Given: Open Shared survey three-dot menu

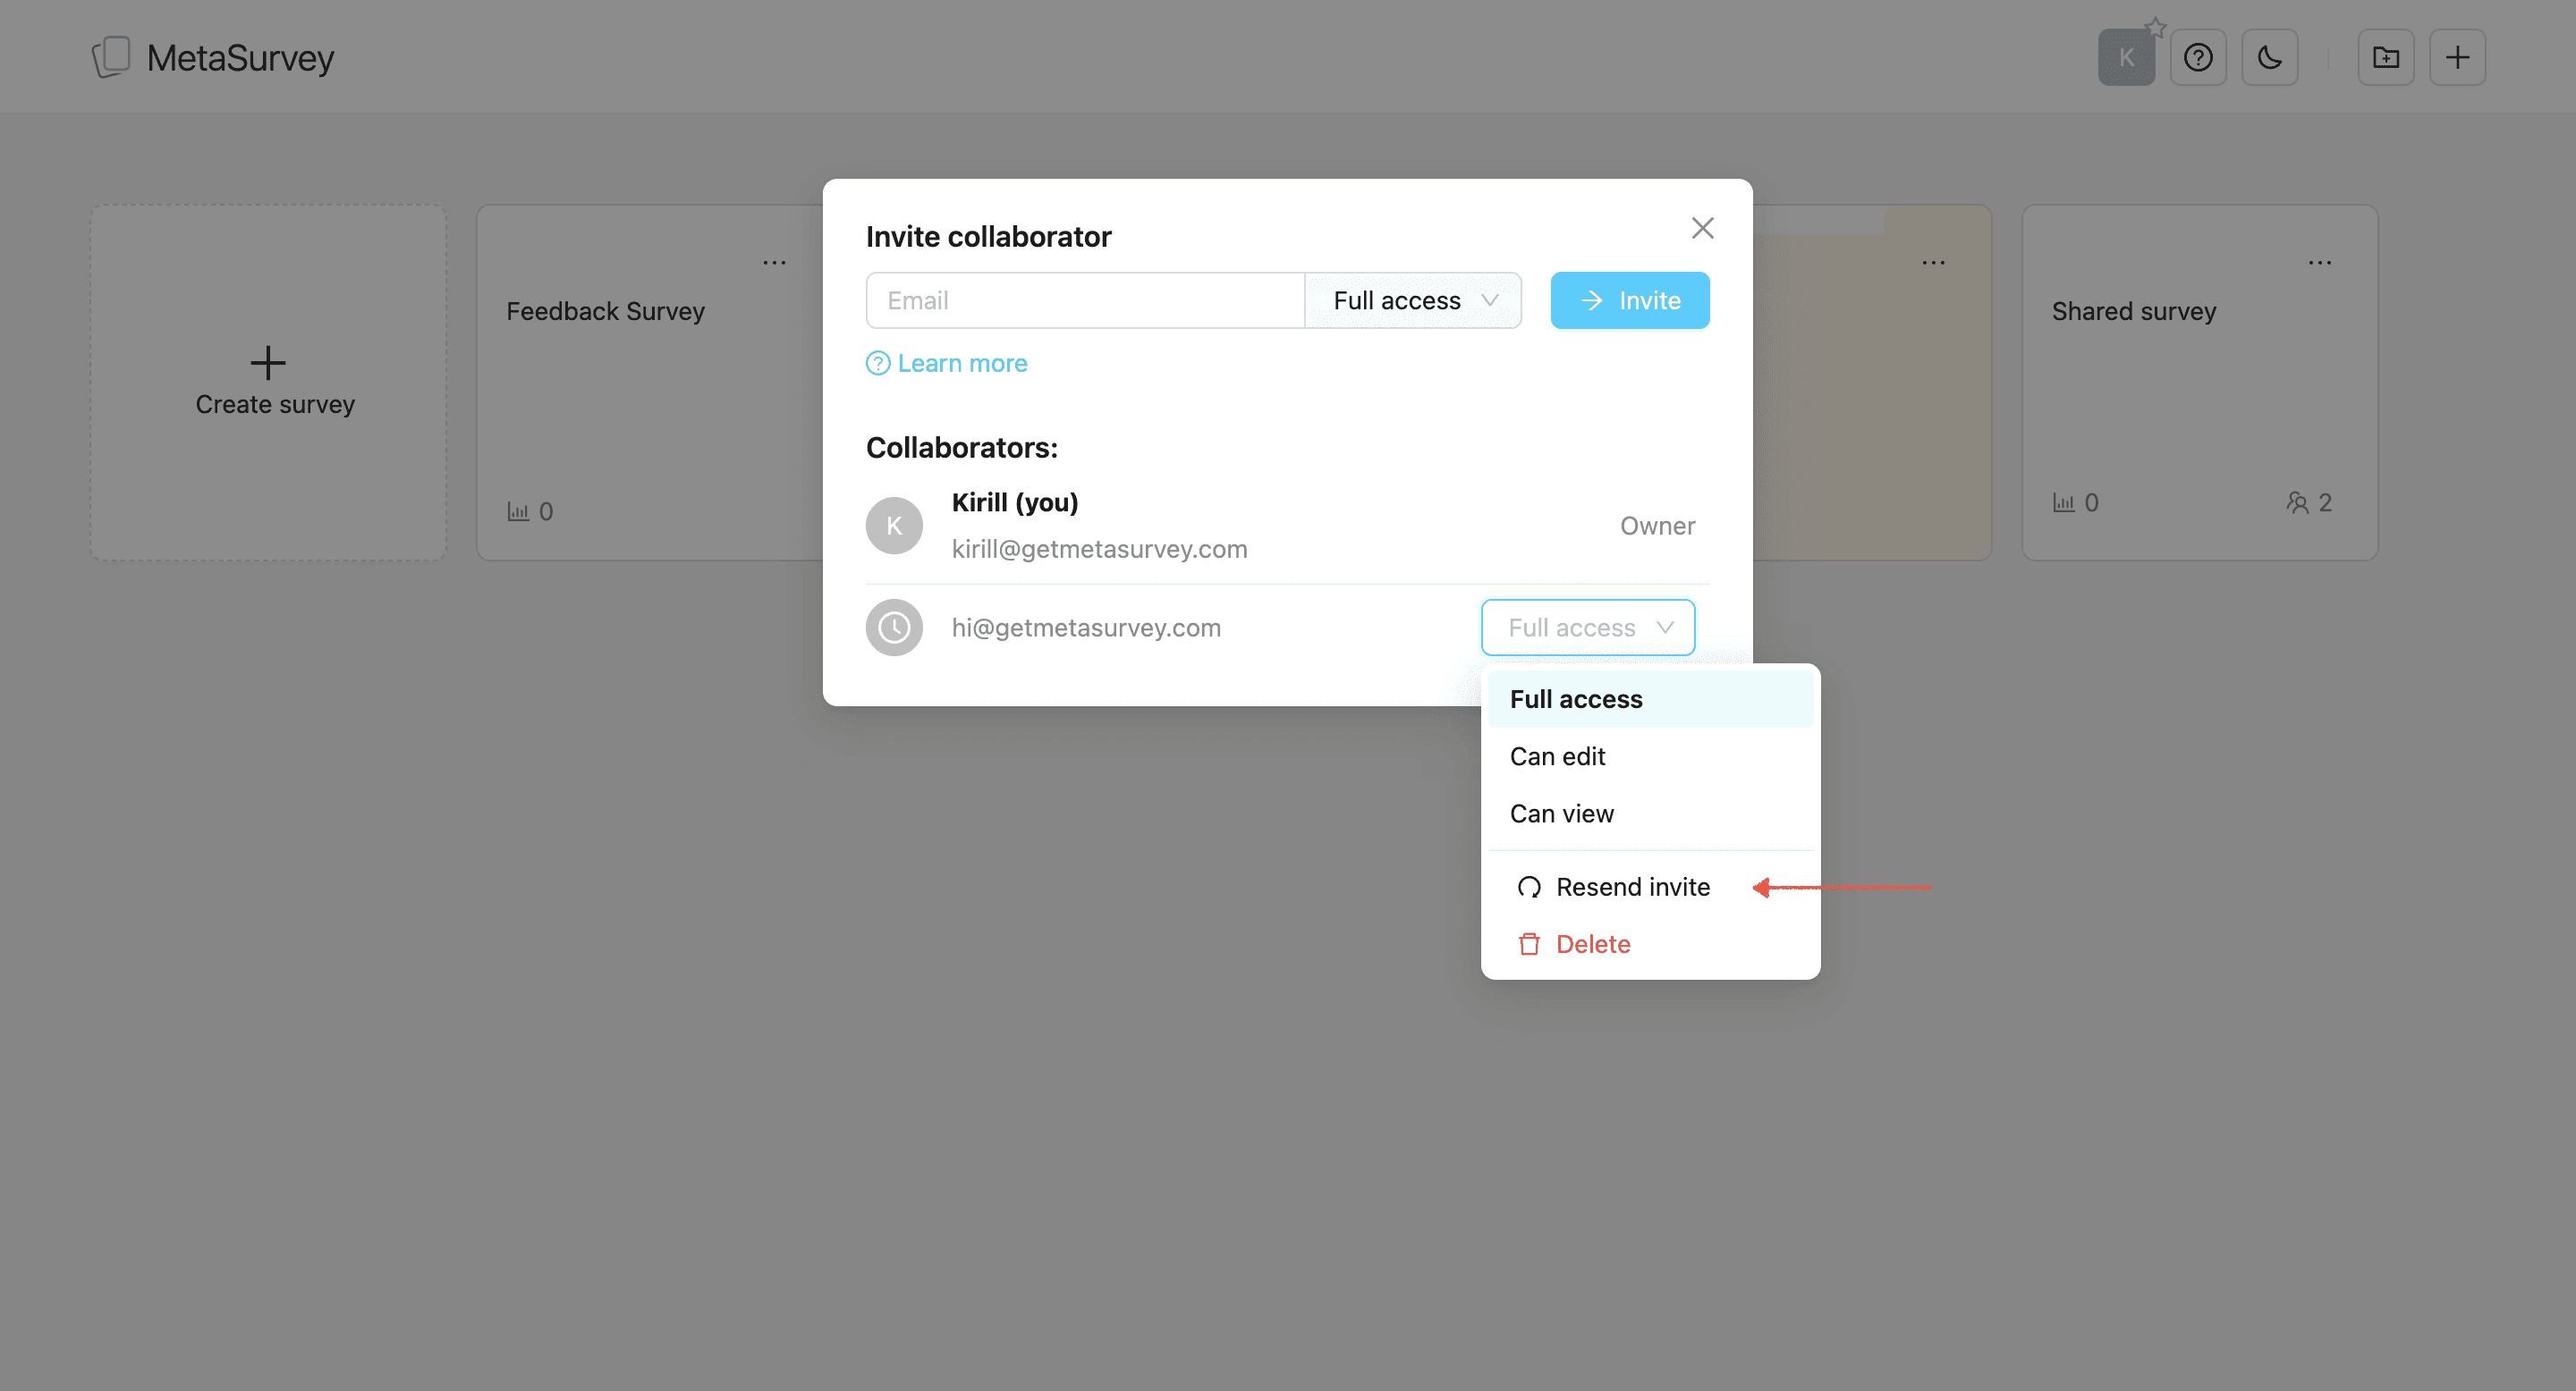Looking at the screenshot, I should tap(2319, 263).
